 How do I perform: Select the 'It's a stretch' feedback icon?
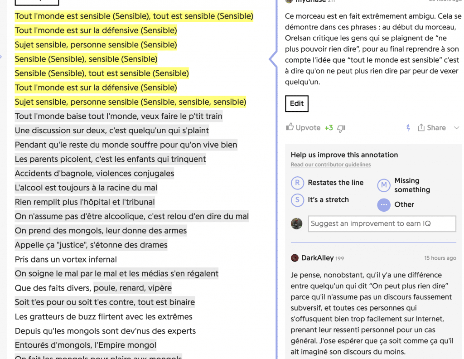pos(297,200)
